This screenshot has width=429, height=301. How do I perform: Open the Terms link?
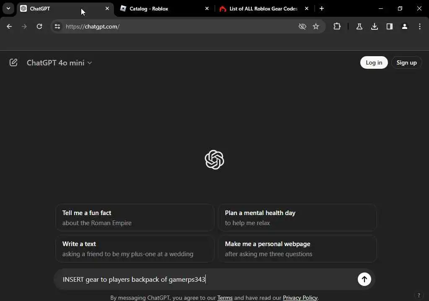[225, 298]
